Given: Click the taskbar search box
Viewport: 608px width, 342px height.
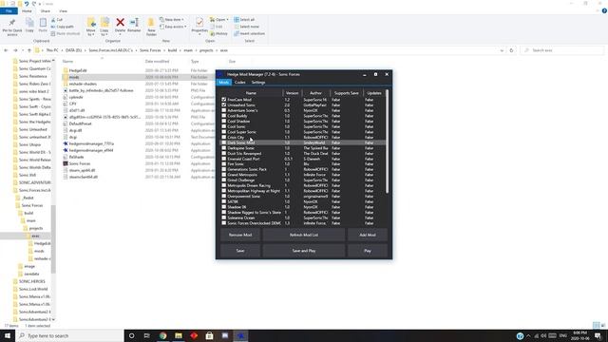Looking at the screenshot, I should click(69, 335).
